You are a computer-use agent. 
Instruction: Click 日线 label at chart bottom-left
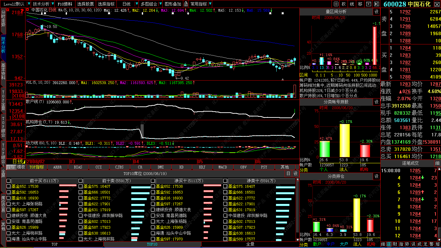click(x=18, y=161)
